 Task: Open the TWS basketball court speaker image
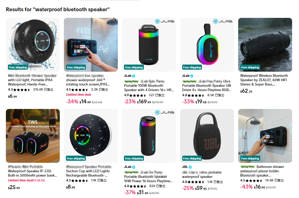tap(33, 135)
